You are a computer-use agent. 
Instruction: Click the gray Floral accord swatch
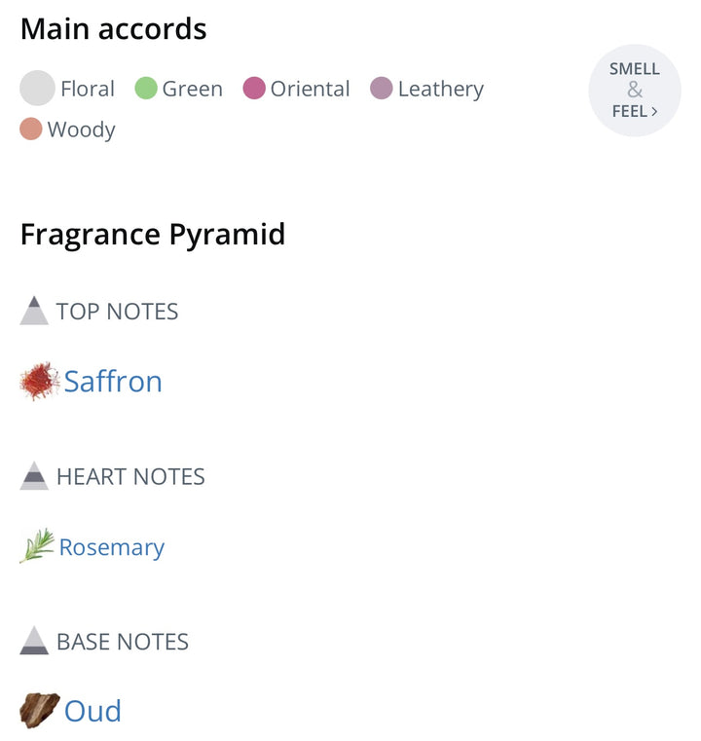37,89
